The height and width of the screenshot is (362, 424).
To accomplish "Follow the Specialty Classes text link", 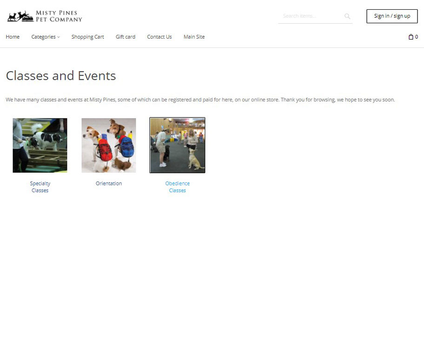I will coord(40,187).
